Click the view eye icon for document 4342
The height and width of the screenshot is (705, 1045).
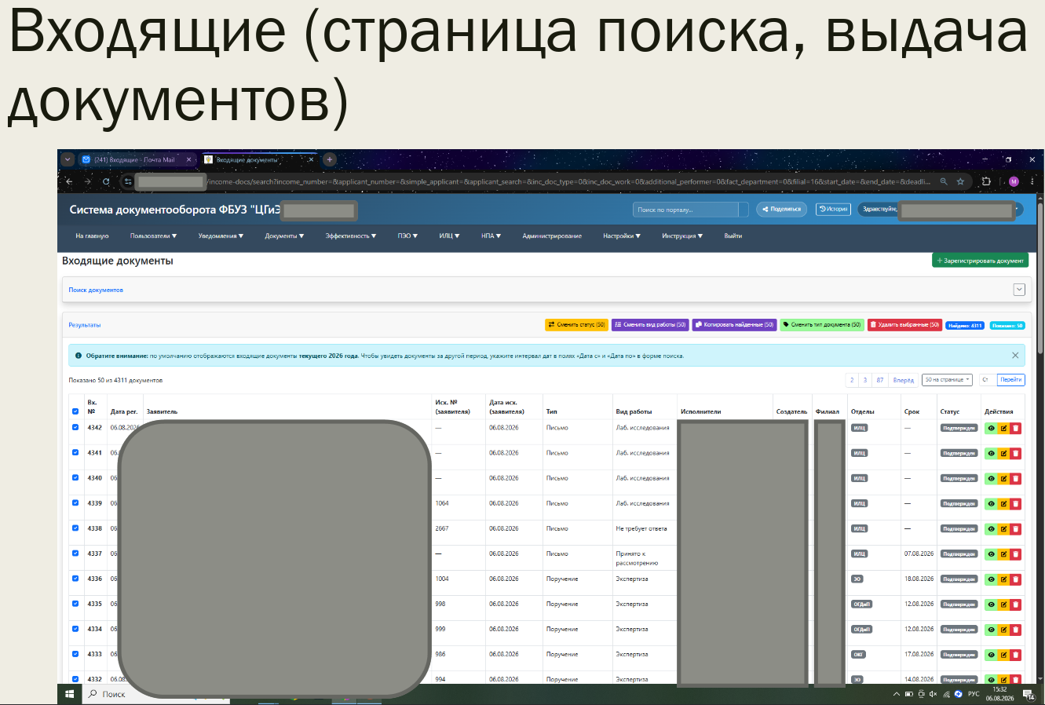tap(991, 428)
